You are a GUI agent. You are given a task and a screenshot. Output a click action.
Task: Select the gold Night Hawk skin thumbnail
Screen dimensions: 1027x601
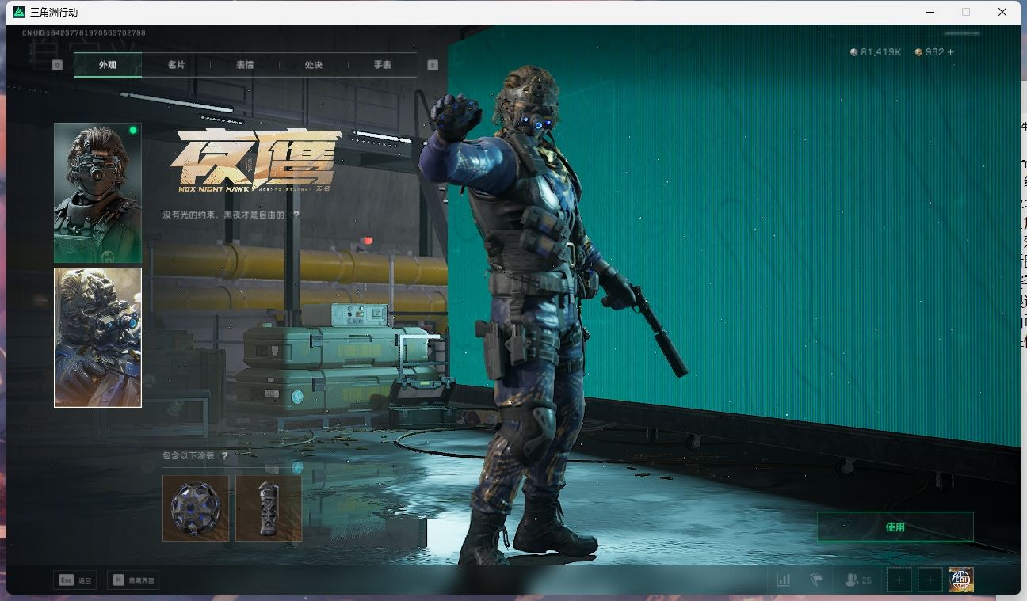pos(97,337)
